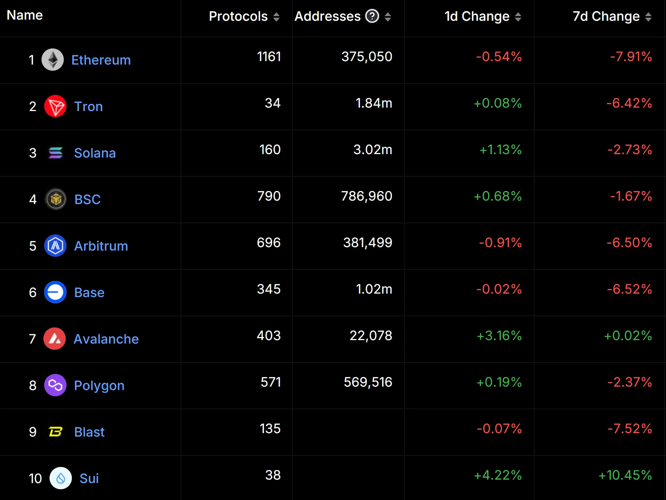
Task: Select Polygon 1d change +0.19%
Action: click(499, 382)
